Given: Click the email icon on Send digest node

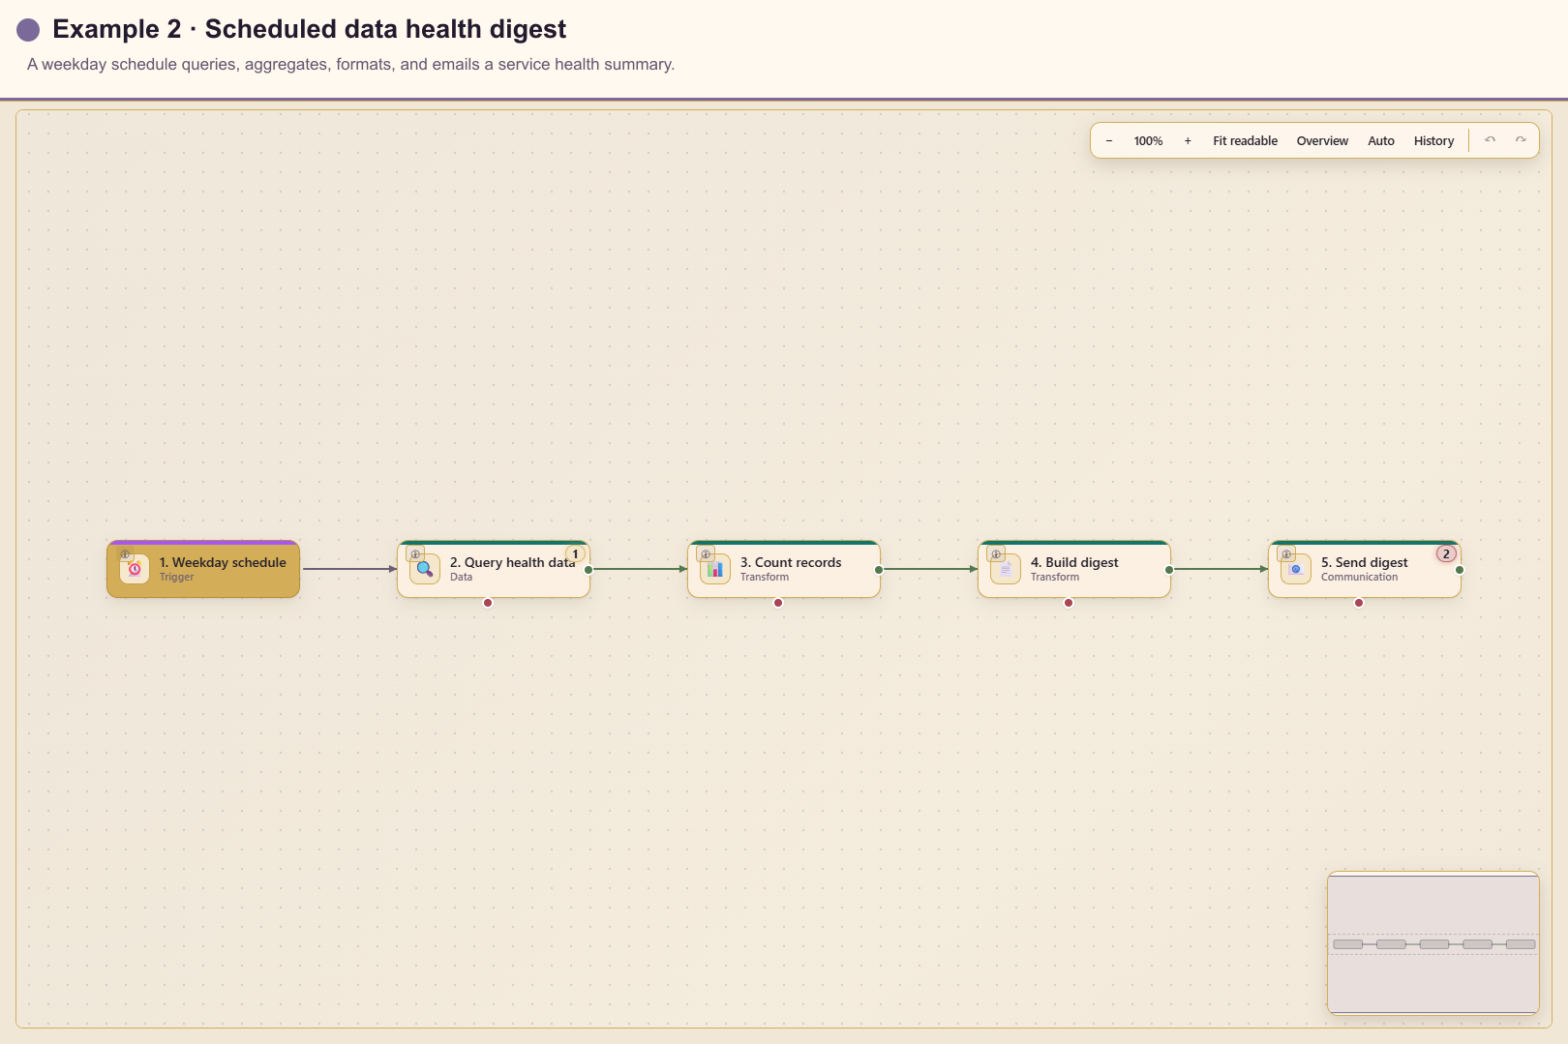Looking at the screenshot, I should 1296,569.
